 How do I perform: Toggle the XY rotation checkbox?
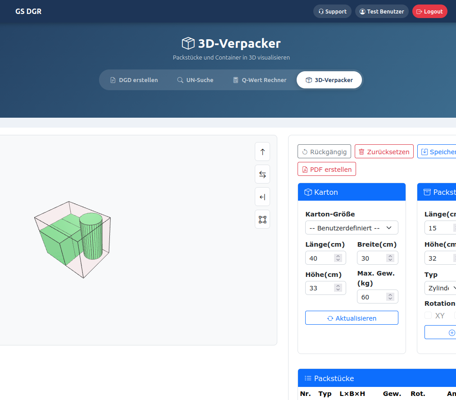coord(428,315)
